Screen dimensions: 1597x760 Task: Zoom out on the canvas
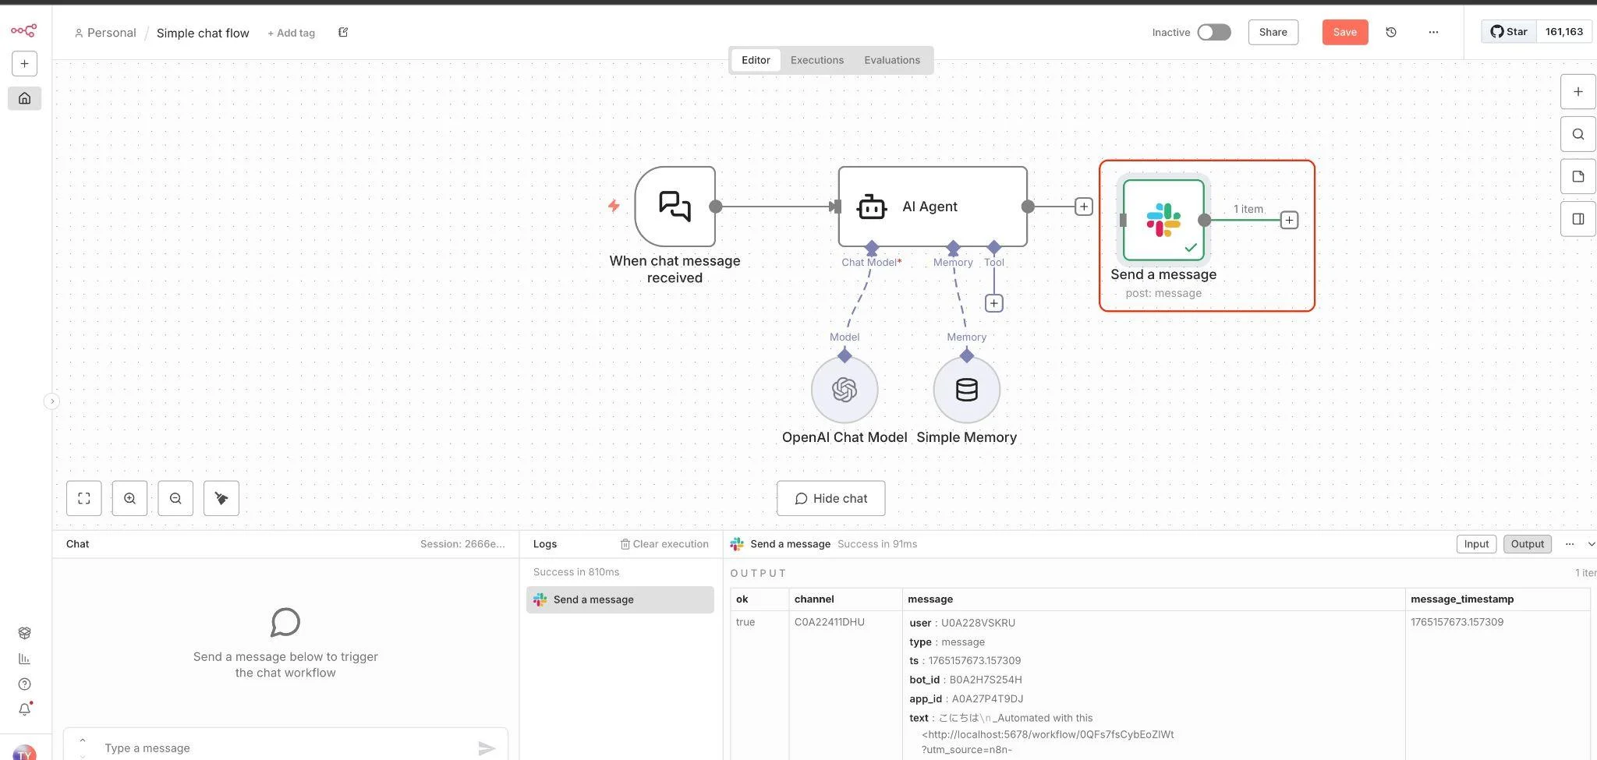pyautogui.click(x=175, y=498)
